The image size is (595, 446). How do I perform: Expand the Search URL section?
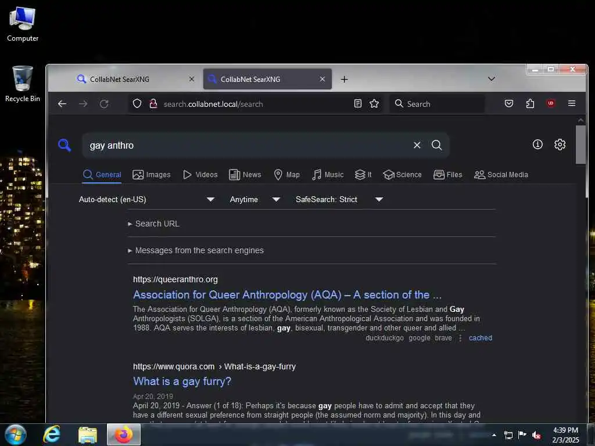tap(153, 224)
